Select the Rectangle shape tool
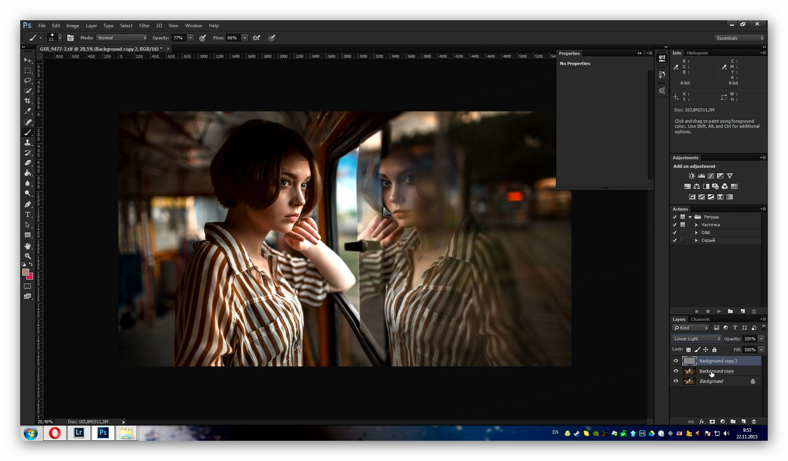This screenshot has width=788, height=461. pos(28,235)
